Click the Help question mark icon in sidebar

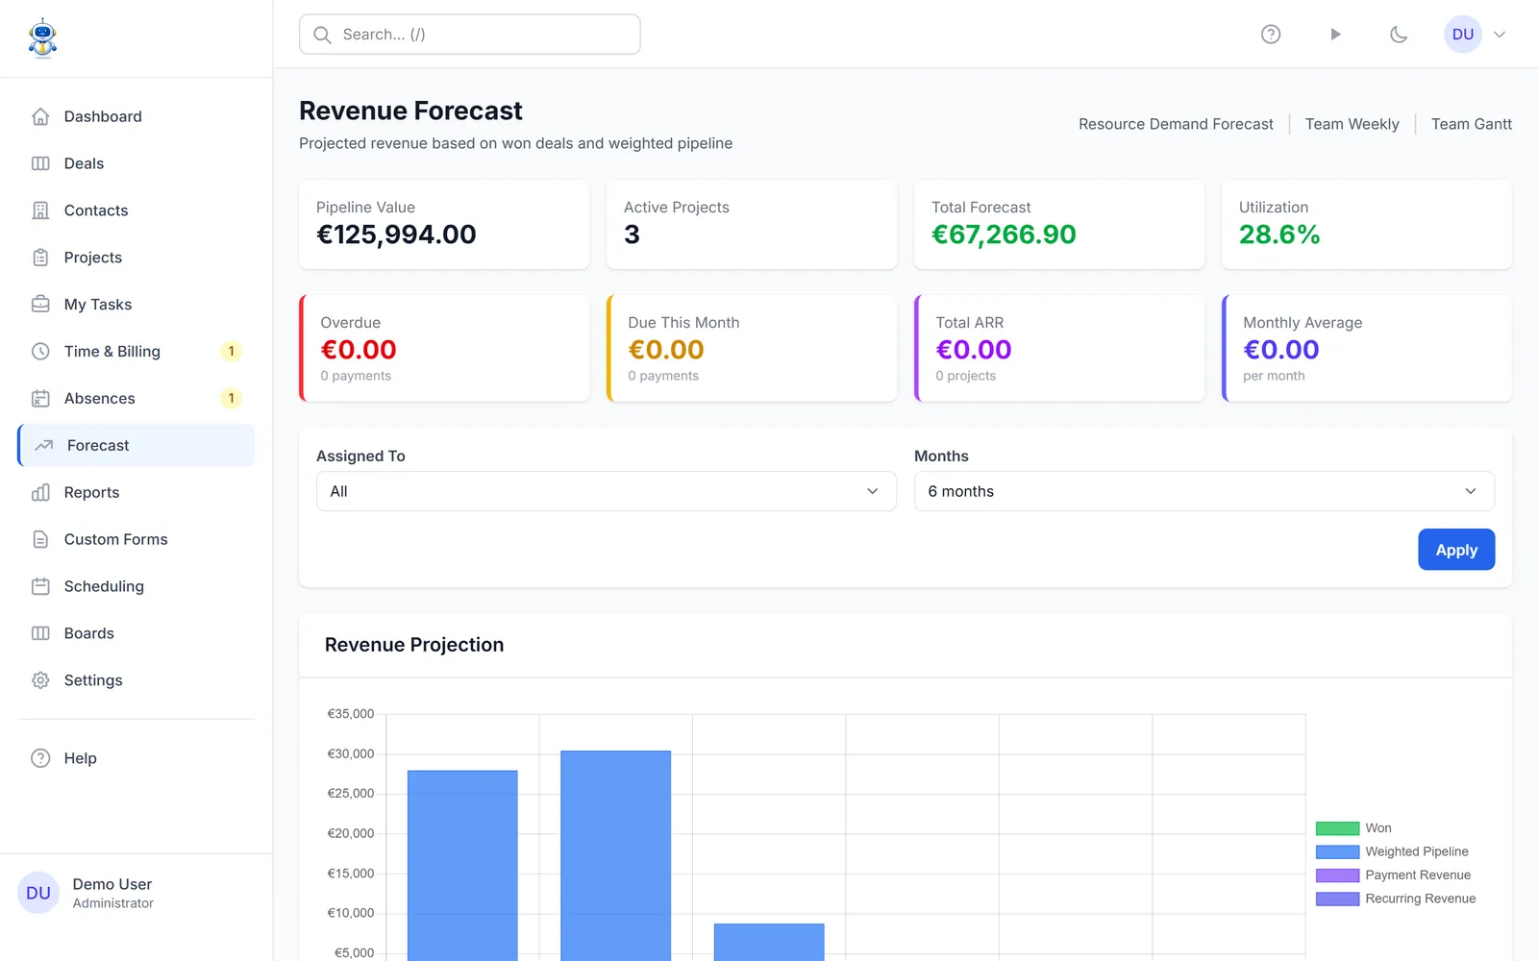click(40, 758)
